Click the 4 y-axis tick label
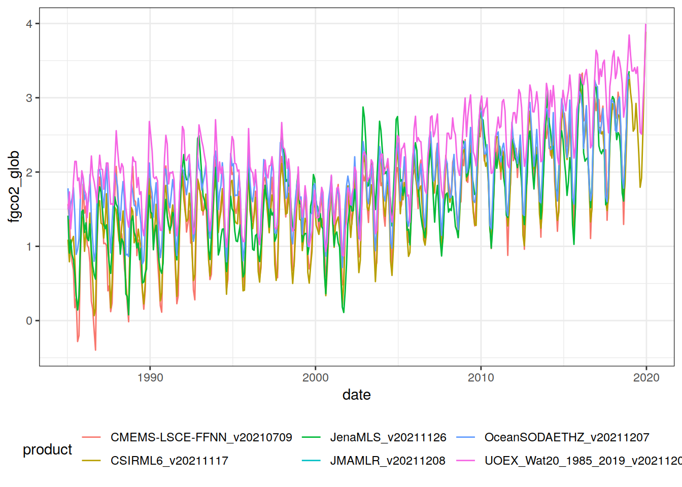The width and height of the screenshot is (682, 487). coord(29,24)
